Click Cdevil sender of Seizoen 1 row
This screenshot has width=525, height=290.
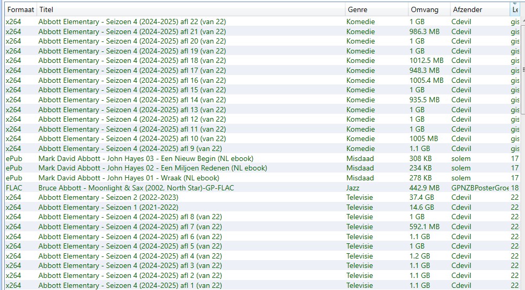click(461, 207)
